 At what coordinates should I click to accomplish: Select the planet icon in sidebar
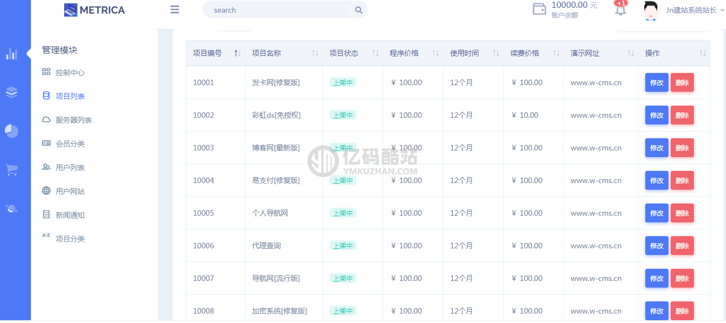pyautogui.click(x=12, y=209)
